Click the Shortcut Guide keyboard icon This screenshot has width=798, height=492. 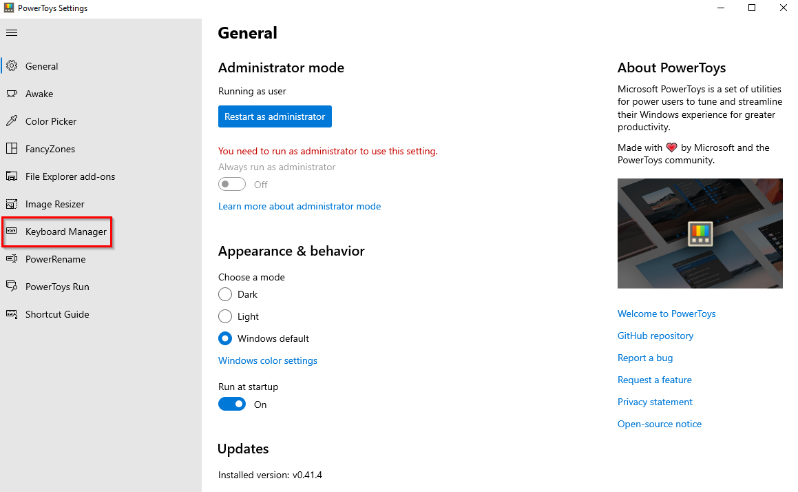click(12, 314)
